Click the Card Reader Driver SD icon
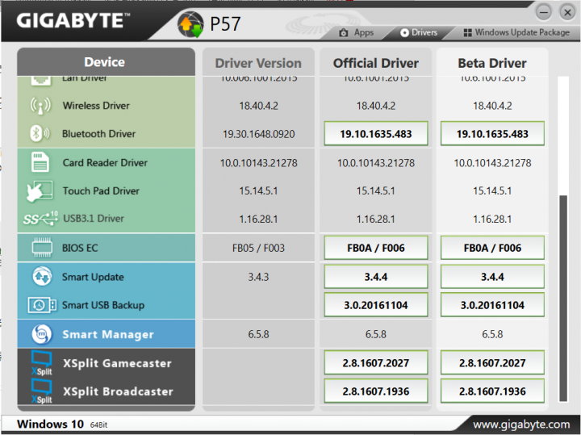Image resolution: width=581 pixels, height=435 pixels. 40,162
